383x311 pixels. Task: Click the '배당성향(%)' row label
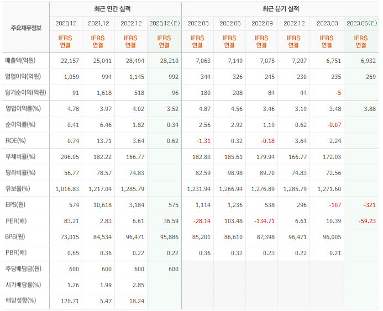click(x=20, y=301)
